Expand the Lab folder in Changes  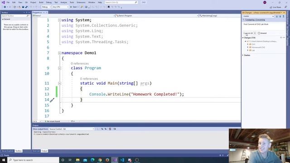click(248, 50)
